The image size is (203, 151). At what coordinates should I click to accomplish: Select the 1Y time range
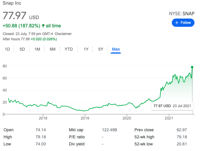tap(86, 49)
